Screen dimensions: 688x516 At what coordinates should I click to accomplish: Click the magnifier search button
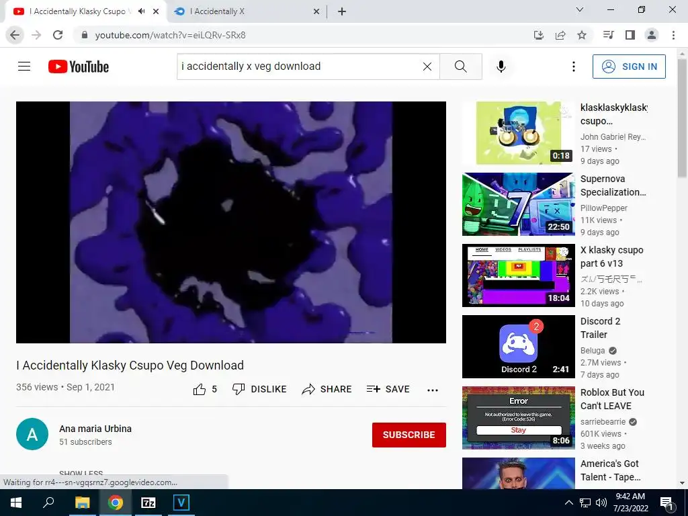coord(461,67)
